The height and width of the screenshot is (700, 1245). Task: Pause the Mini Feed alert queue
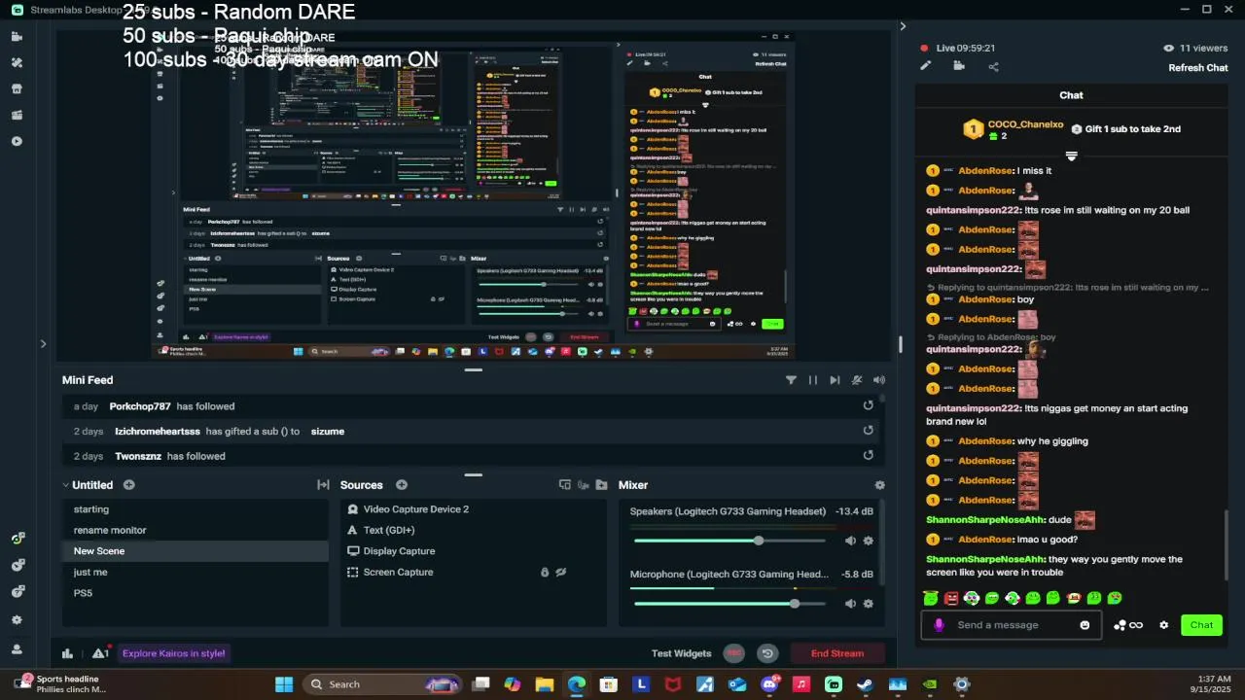(813, 380)
